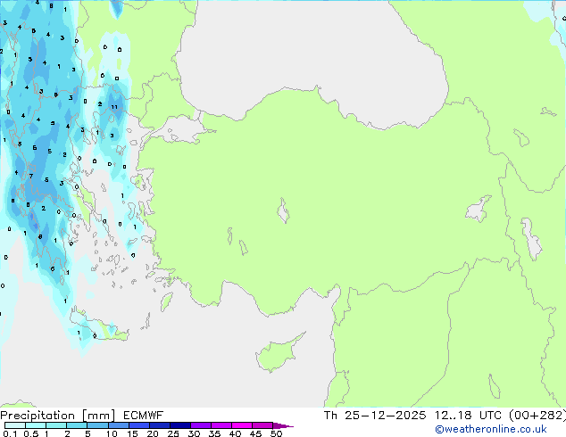Click the '25-12-2025' forecast date

pyautogui.click(x=385, y=416)
